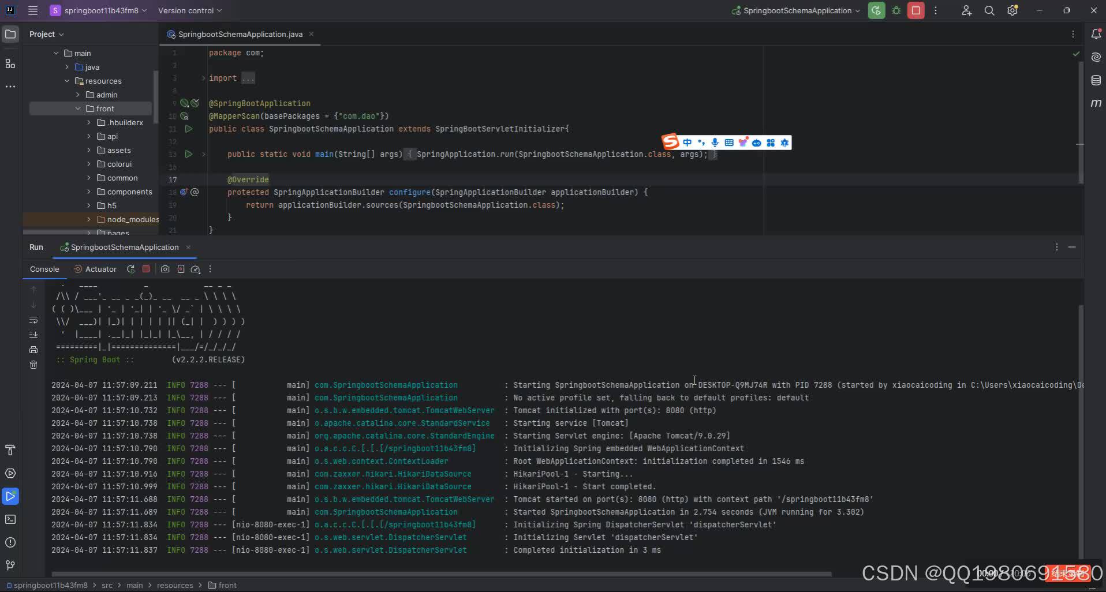This screenshot has width=1106, height=592.
Task: Take thread dump camera icon
Action: (165, 269)
